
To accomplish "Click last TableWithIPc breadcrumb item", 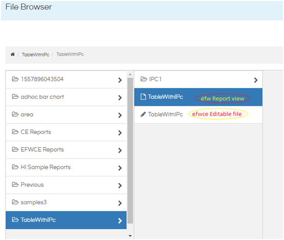I will 70,55.
